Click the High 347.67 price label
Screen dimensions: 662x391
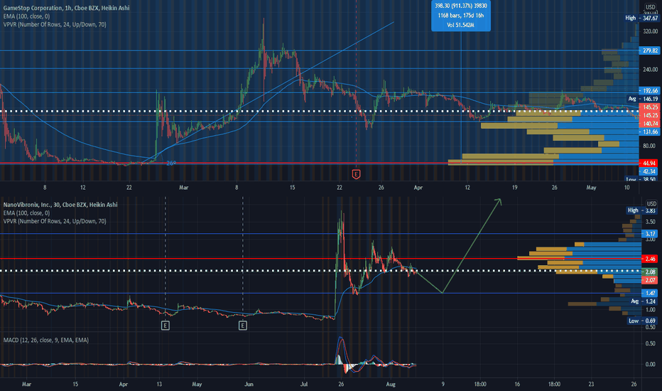click(641, 18)
